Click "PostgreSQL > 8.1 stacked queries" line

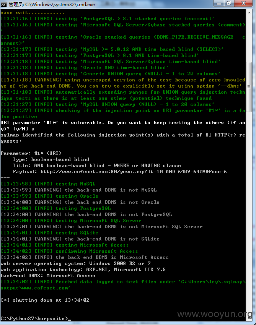[108, 19]
